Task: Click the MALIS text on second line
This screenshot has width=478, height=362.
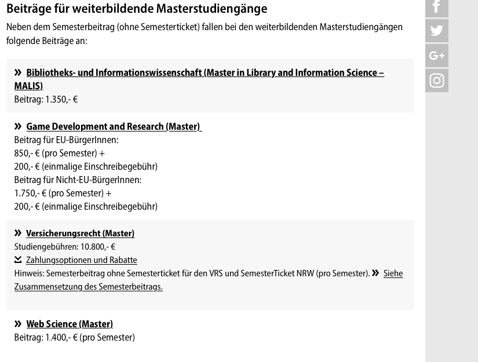Action: click(28, 86)
